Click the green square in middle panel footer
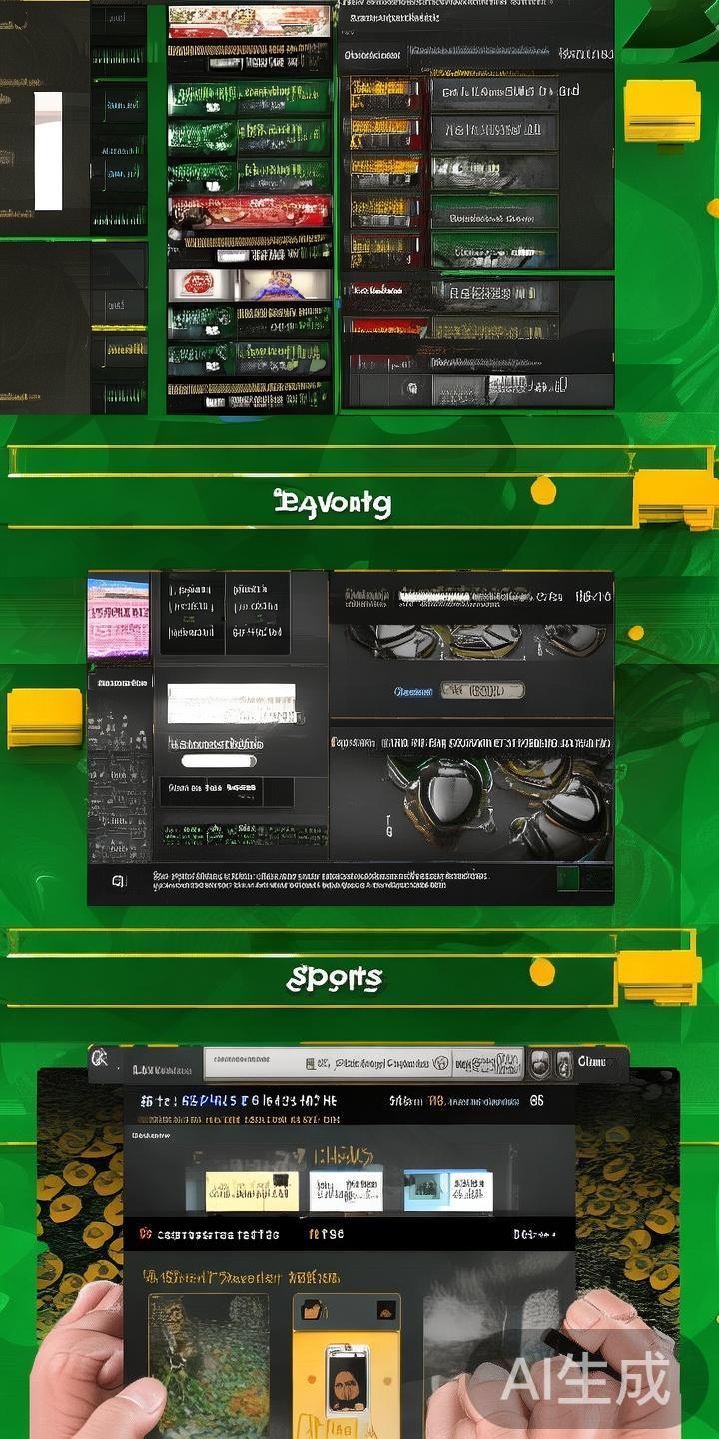 568,878
